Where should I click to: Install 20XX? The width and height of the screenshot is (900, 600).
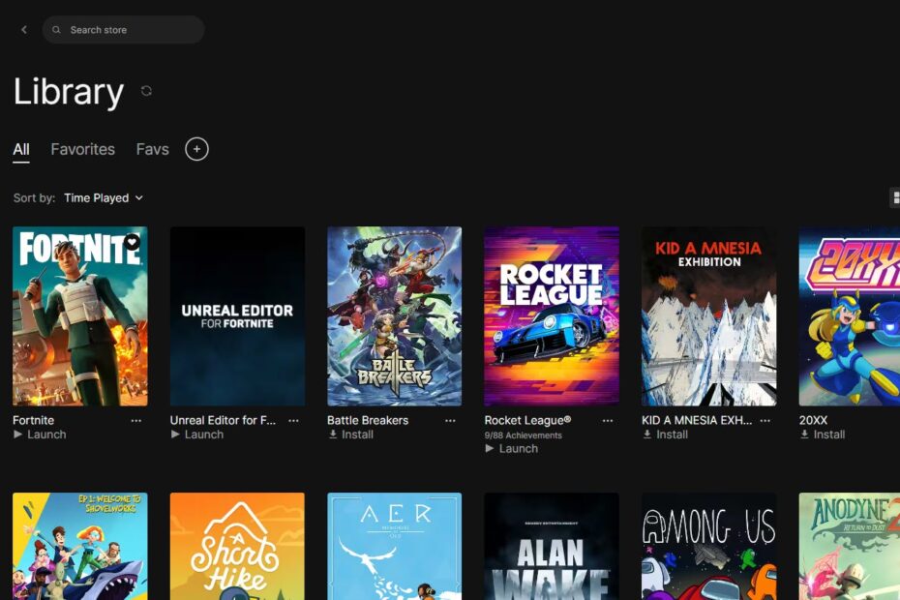coord(823,435)
